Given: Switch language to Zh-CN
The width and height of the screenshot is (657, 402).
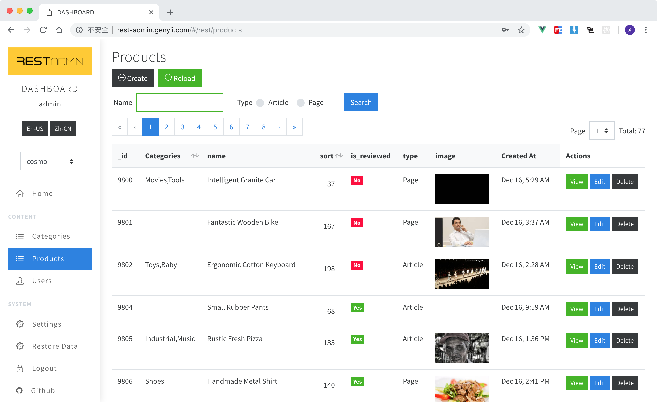Looking at the screenshot, I should pyautogui.click(x=63, y=129).
